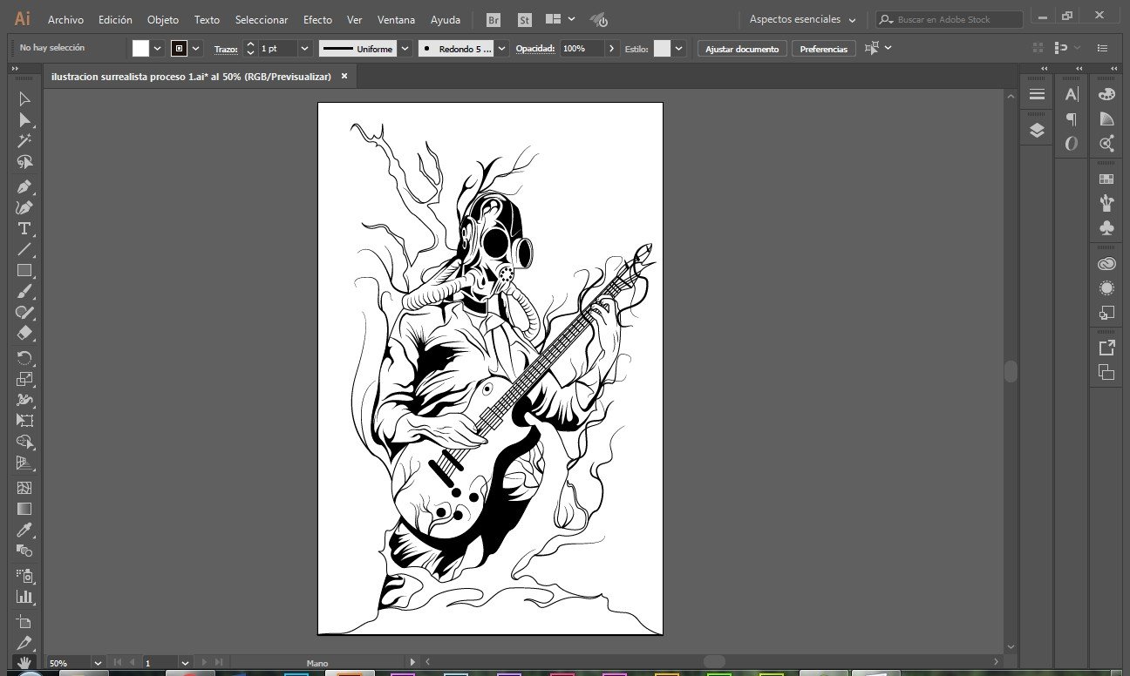The width and height of the screenshot is (1130, 676).
Task: Open the Creative Cloud Libraries panel
Action: 1106,263
